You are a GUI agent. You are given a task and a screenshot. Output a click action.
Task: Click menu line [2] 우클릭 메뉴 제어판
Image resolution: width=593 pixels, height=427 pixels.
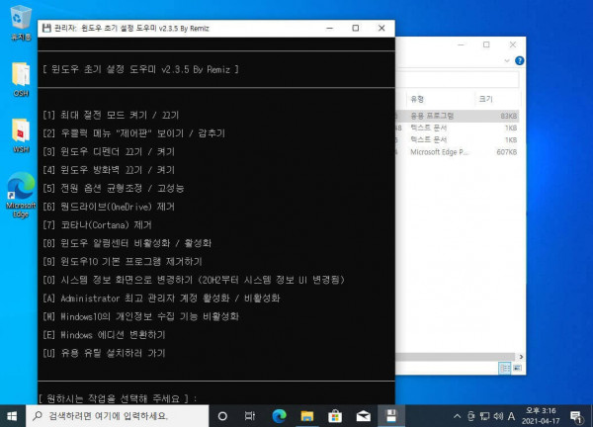tap(133, 133)
